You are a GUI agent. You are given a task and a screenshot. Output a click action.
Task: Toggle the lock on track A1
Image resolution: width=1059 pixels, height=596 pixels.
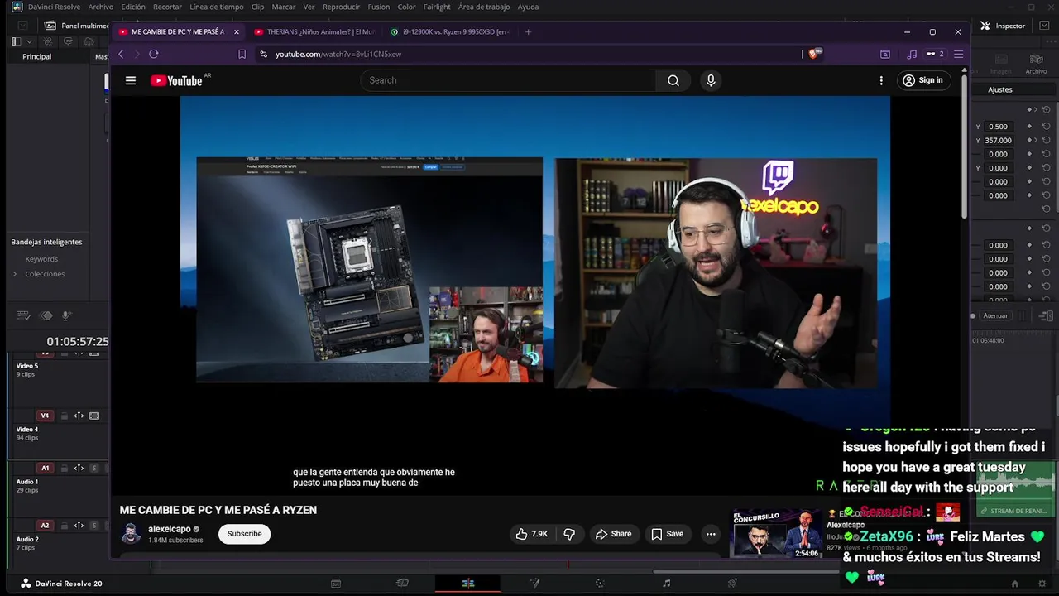[63, 468]
